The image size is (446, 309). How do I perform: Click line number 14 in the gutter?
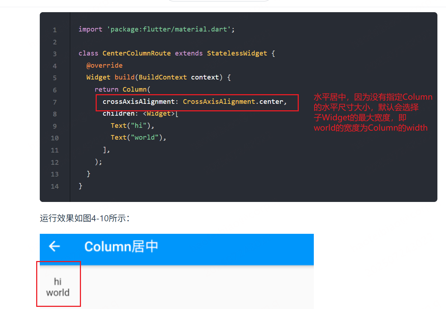tap(55, 186)
